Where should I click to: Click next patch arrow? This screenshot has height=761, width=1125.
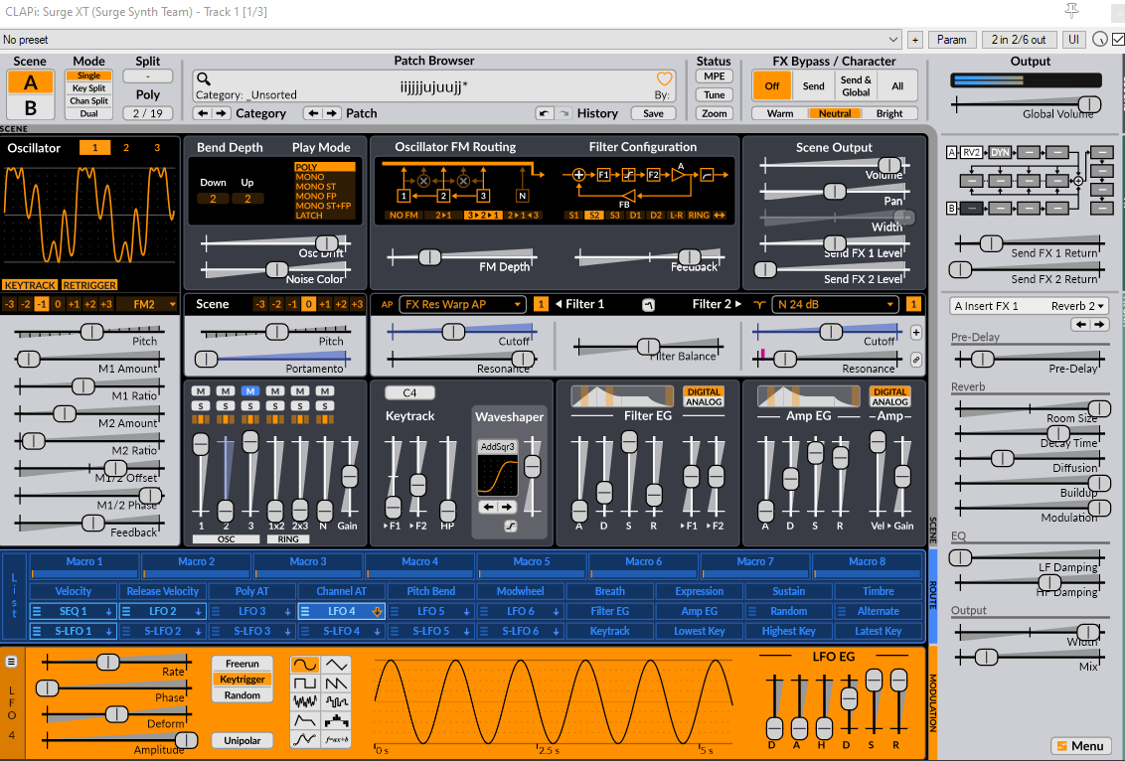pos(332,113)
